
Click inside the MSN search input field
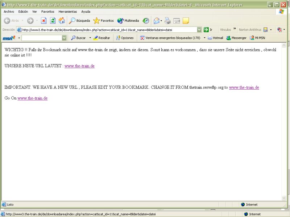[x=41, y=38]
